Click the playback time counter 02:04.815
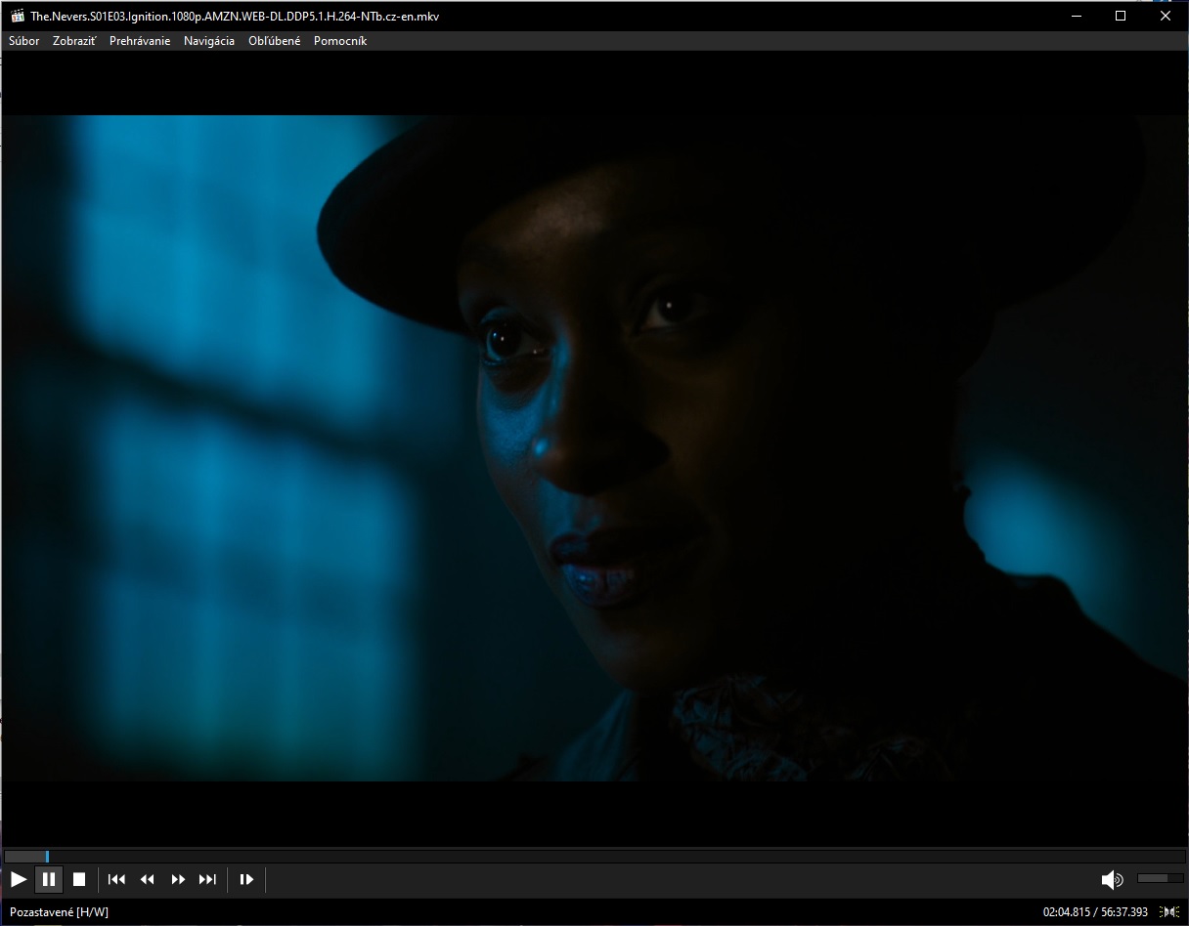The width and height of the screenshot is (1189, 926). click(1065, 912)
